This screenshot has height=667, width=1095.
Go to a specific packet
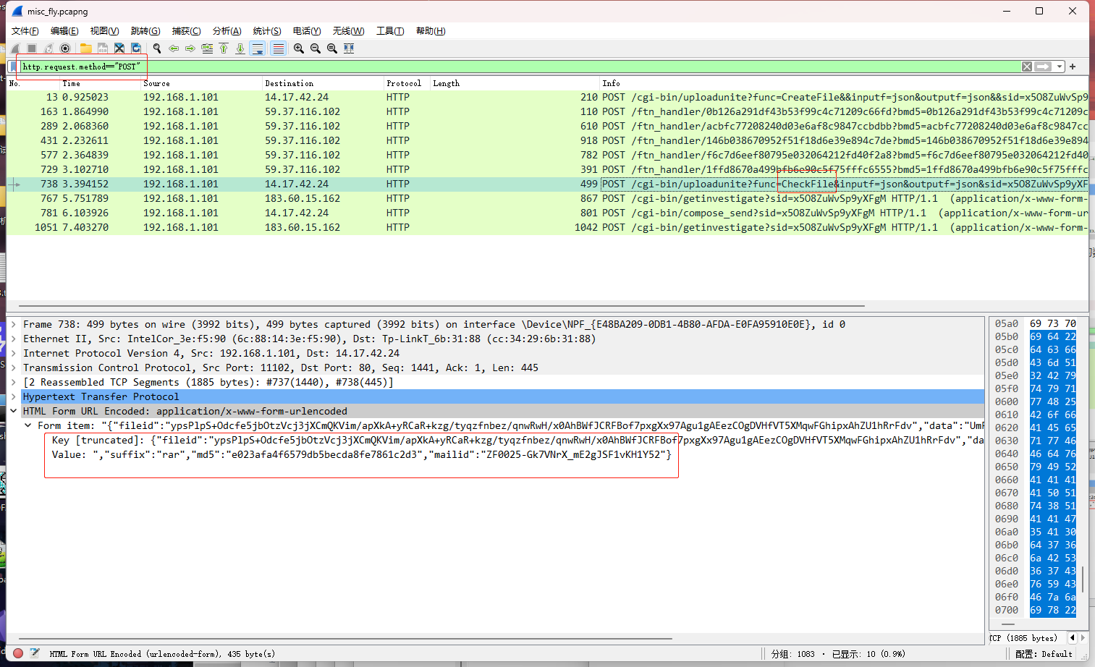point(207,48)
